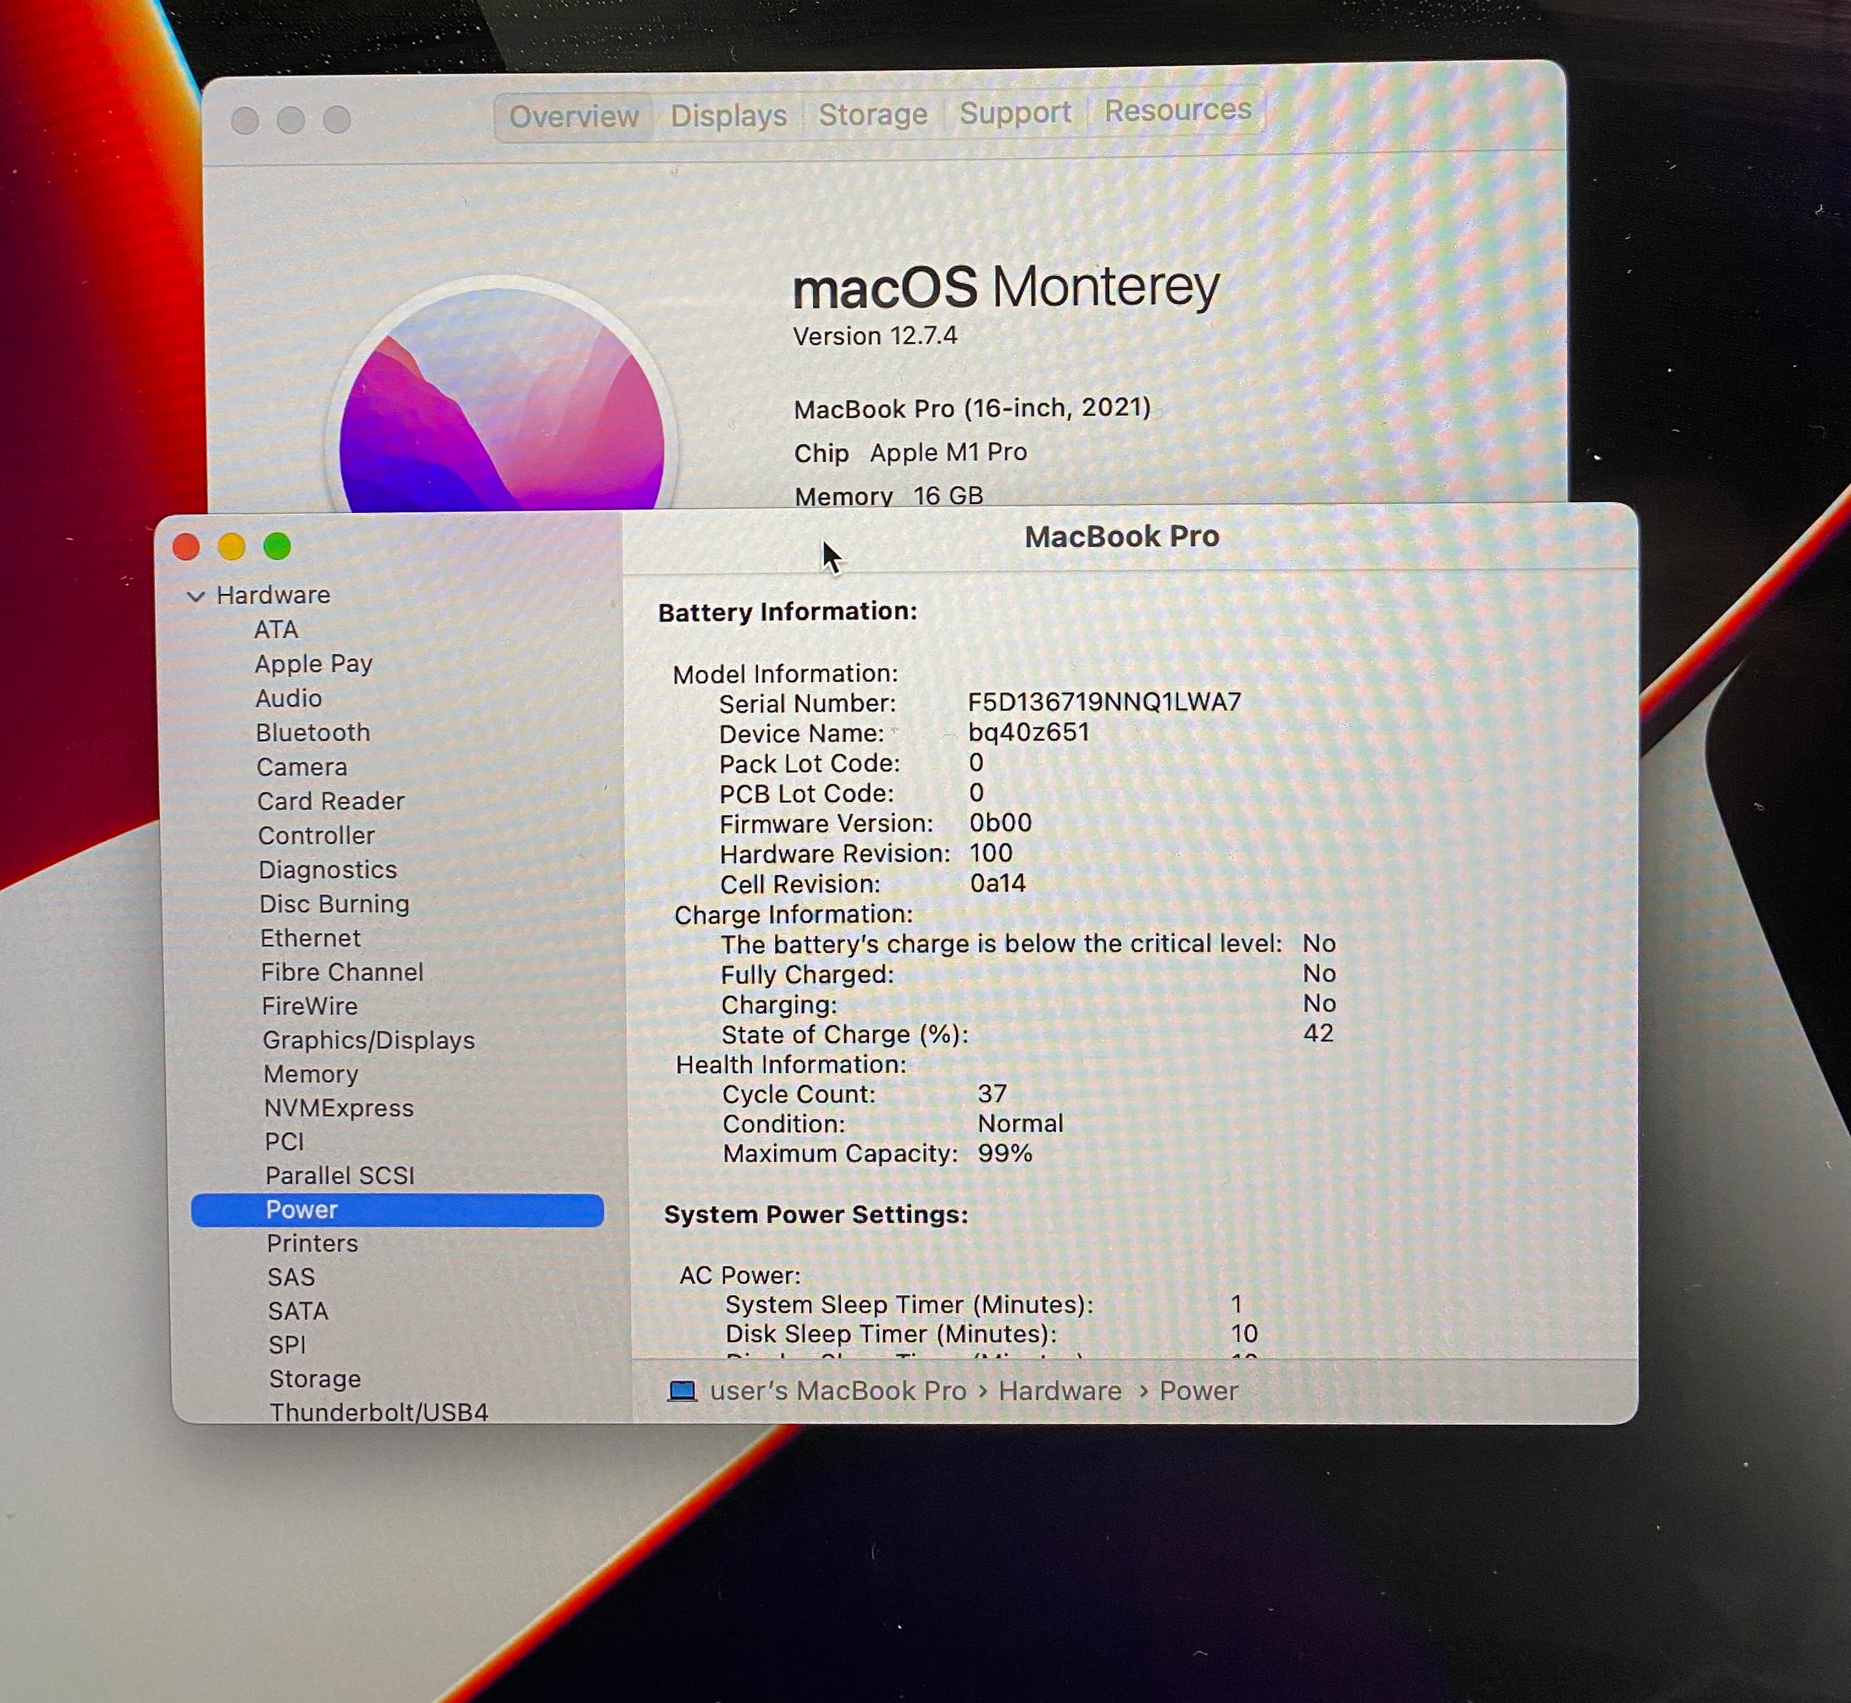Click the System Power Settings heading
Screen dimensions: 1851x1703
816,1214
